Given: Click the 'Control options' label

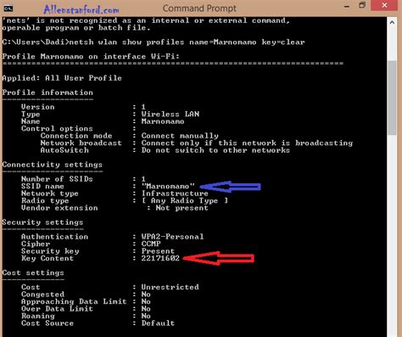Looking at the screenshot, I should (57, 129).
